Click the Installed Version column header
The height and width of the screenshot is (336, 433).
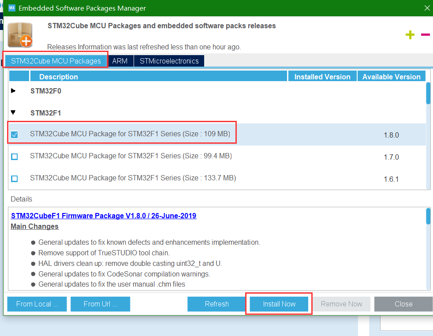click(322, 76)
